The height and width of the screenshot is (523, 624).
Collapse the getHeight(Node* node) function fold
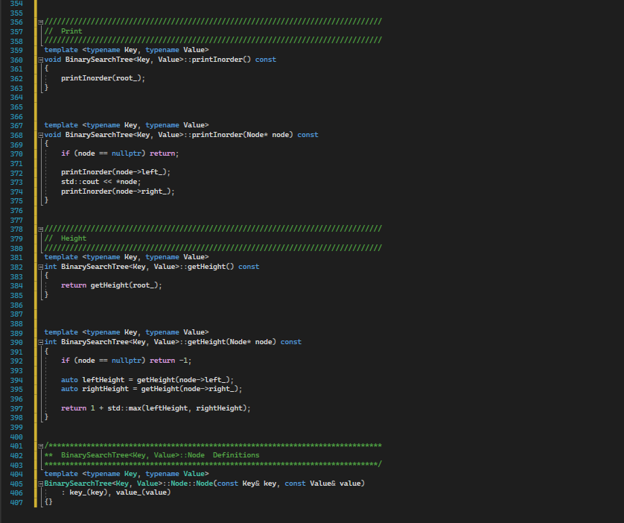(39, 341)
